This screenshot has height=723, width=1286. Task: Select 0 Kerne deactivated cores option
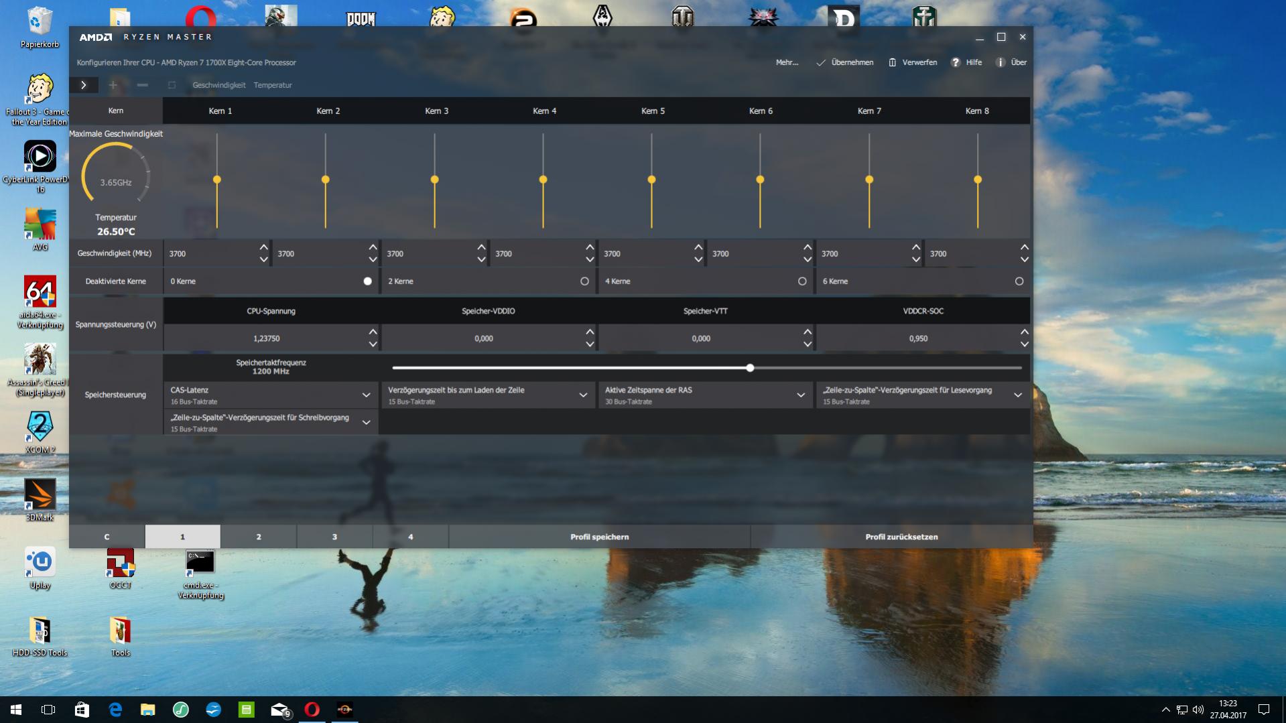coord(368,281)
